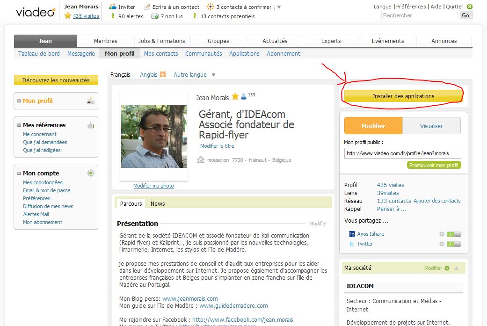Click the pencil icon for Ecrire à un contact
Image resolution: width=487 pixels, height=326 pixels.
click(x=147, y=7)
